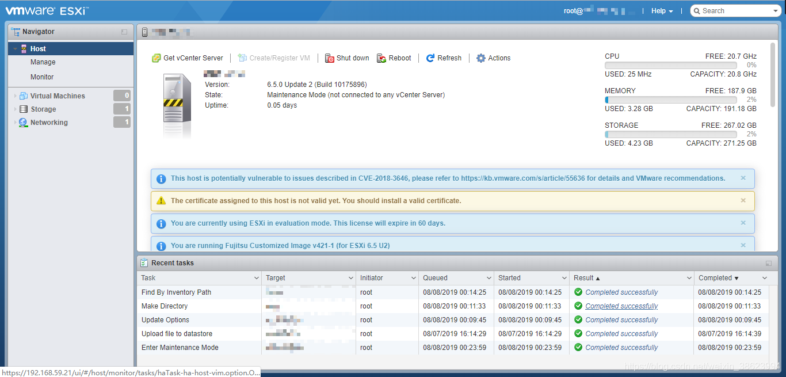Click the VMware ESXi logo

47,10
